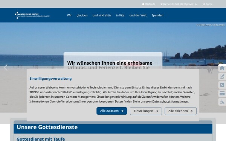226x141 pixels.
Task: Open the Spenden menu item
Action: pos(157,15)
